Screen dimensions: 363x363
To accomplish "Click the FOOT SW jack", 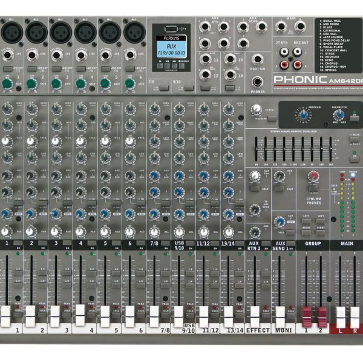I will point(258,60).
